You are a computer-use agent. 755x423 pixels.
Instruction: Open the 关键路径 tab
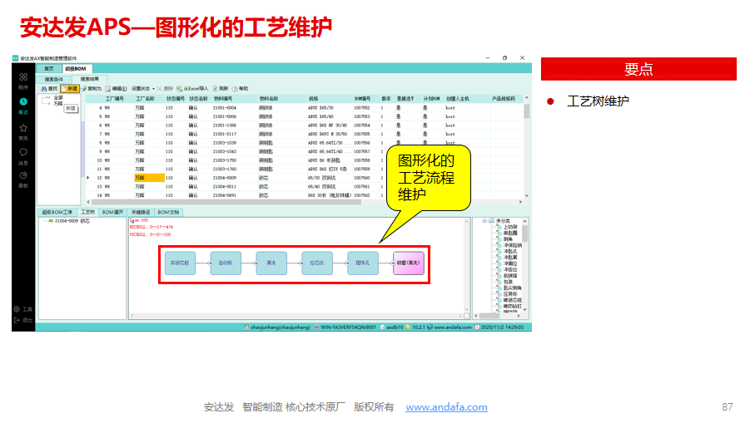(142, 213)
